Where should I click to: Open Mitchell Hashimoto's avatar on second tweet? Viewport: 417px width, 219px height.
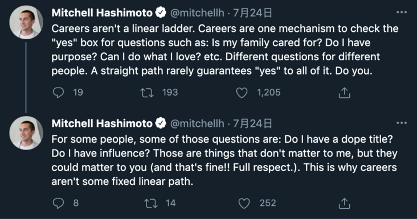26,133
